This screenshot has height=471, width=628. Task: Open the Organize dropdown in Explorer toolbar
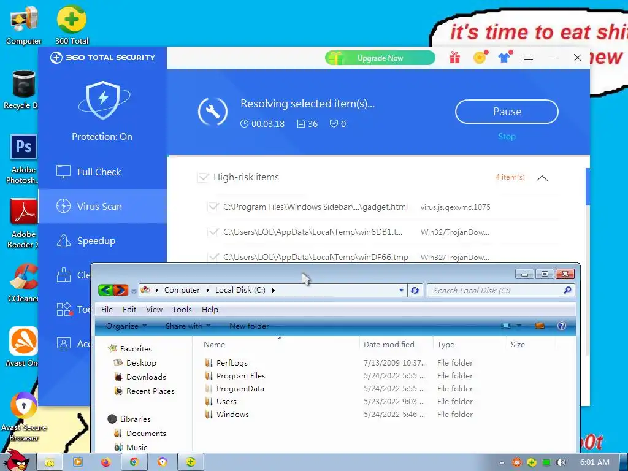pos(126,326)
